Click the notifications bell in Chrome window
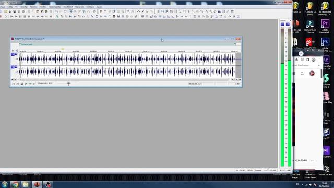Image resolution: width=334 pixels, height=188 pixels. [x=302, y=74]
